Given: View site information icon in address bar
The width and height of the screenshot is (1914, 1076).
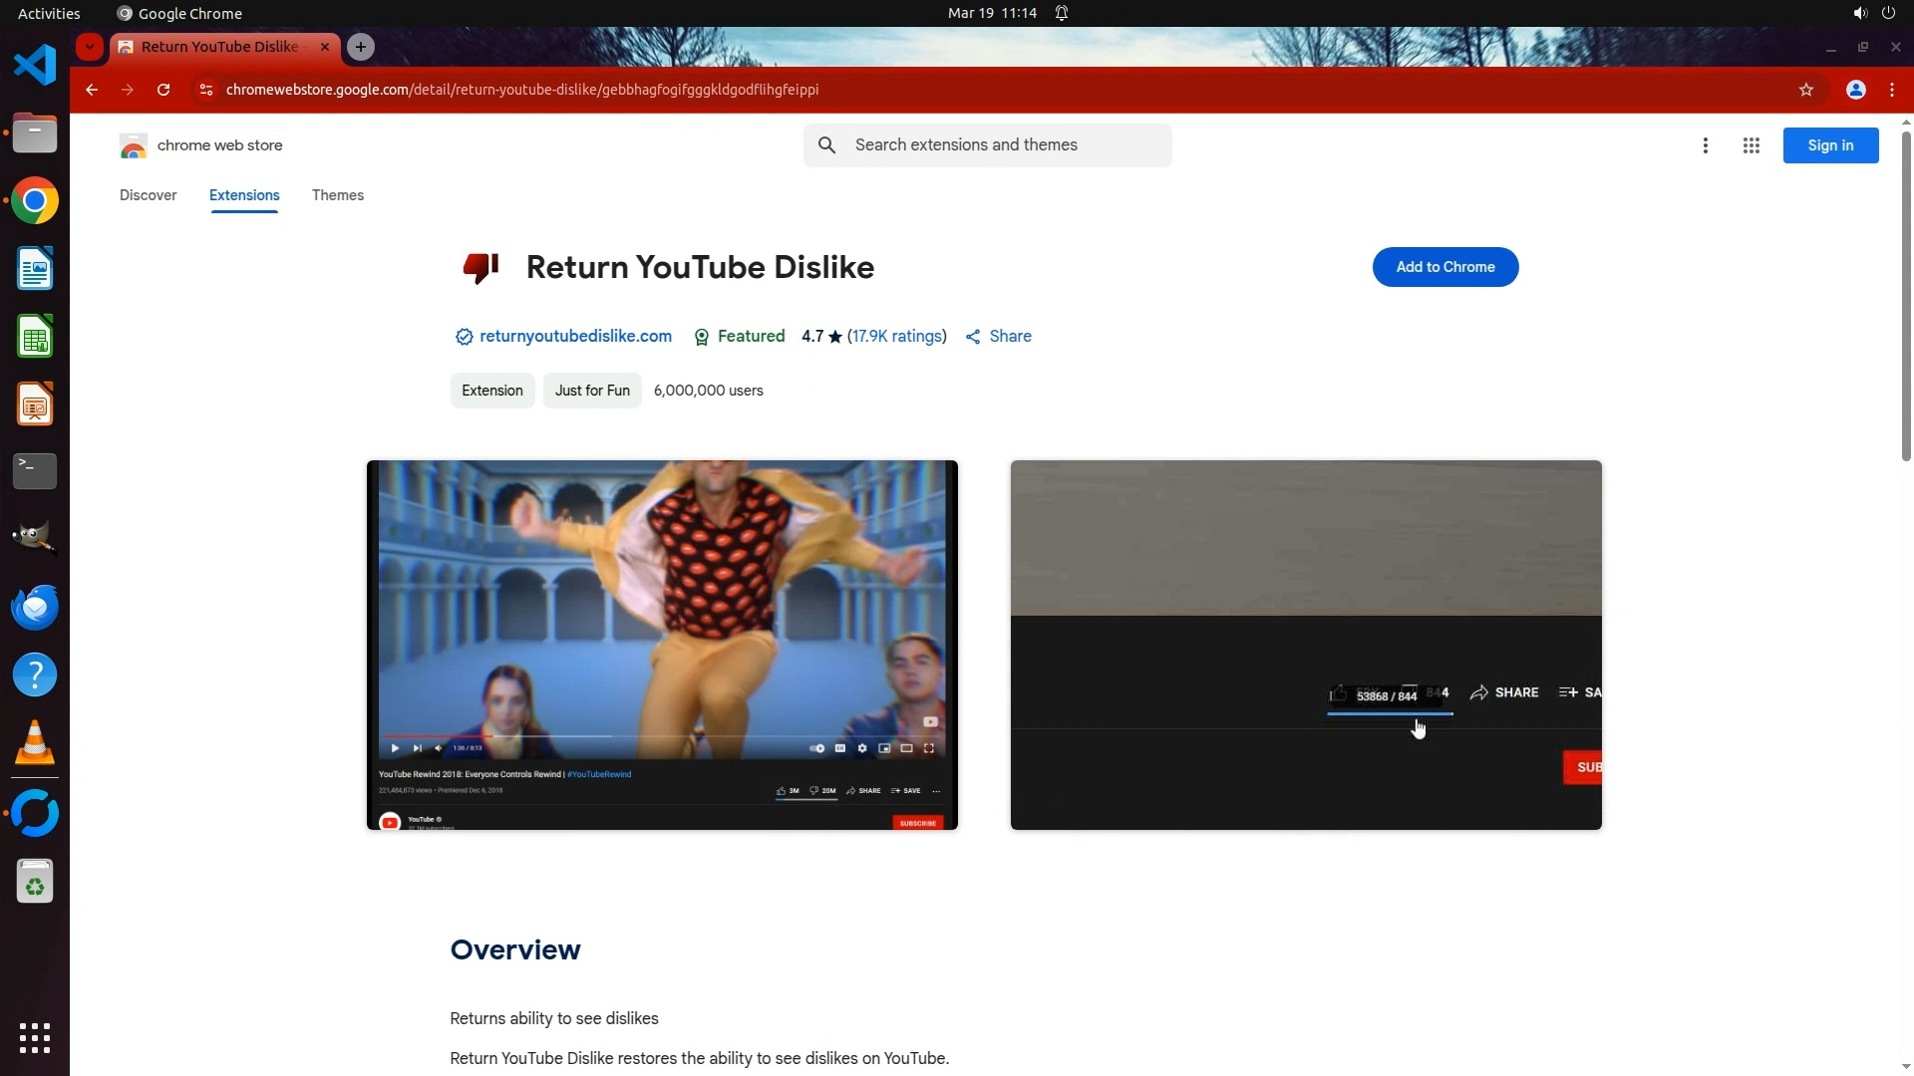Looking at the screenshot, I should tap(205, 90).
